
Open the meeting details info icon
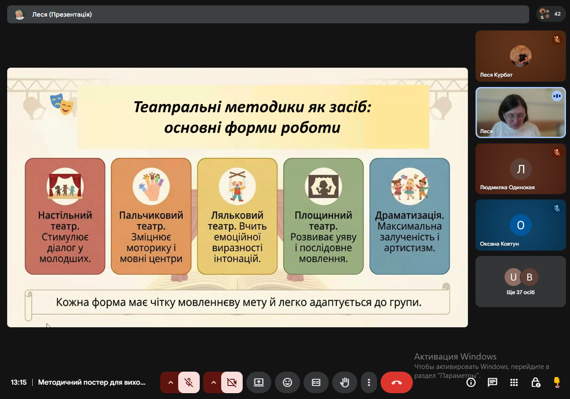pyautogui.click(x=471, y=382)
